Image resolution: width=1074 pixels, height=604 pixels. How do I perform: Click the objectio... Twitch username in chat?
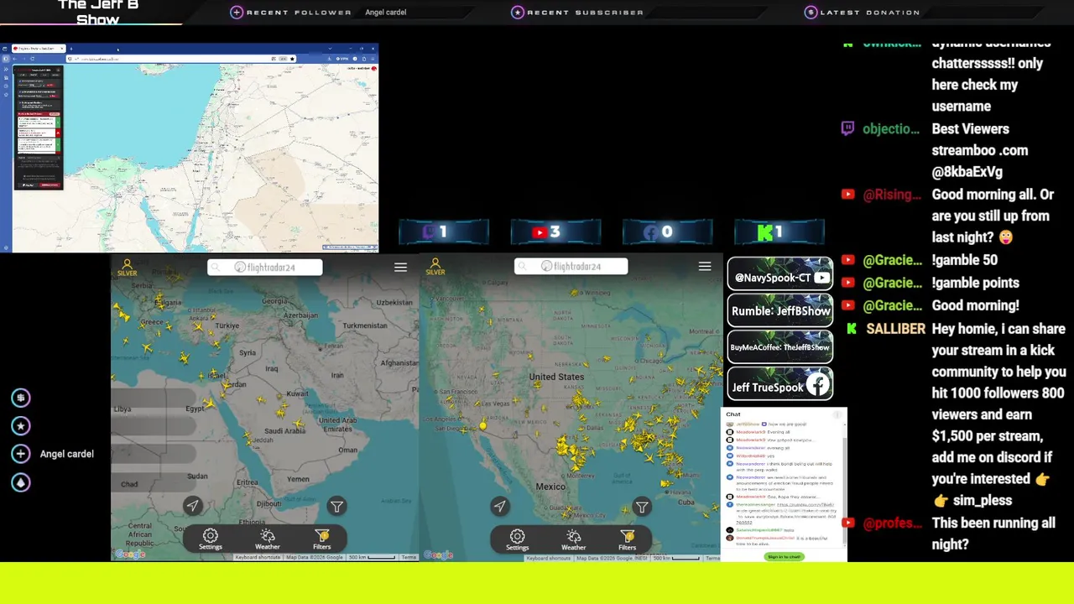pos(891,129)
